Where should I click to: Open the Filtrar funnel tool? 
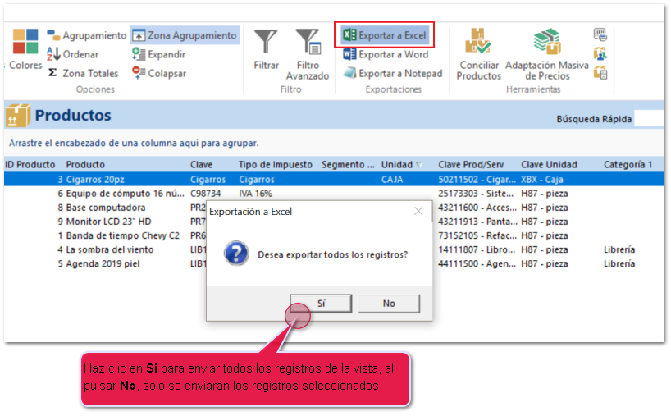[266, 50]
